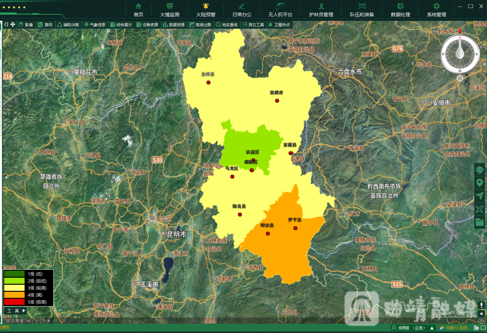Expand the 工具 tools panel
Viewport: 487px width, 333px height.
pyautogui.click(x=15, y=311)
